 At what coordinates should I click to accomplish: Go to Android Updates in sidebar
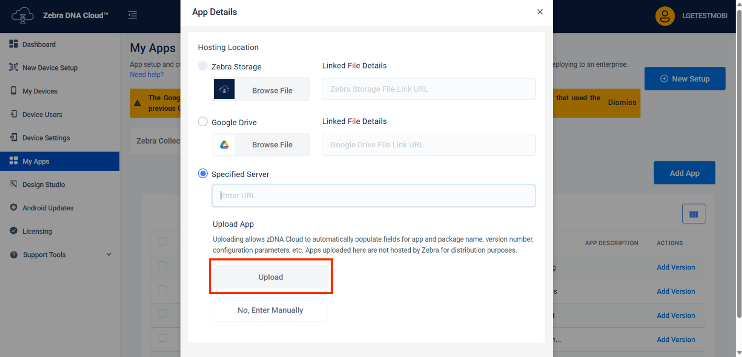48,208
